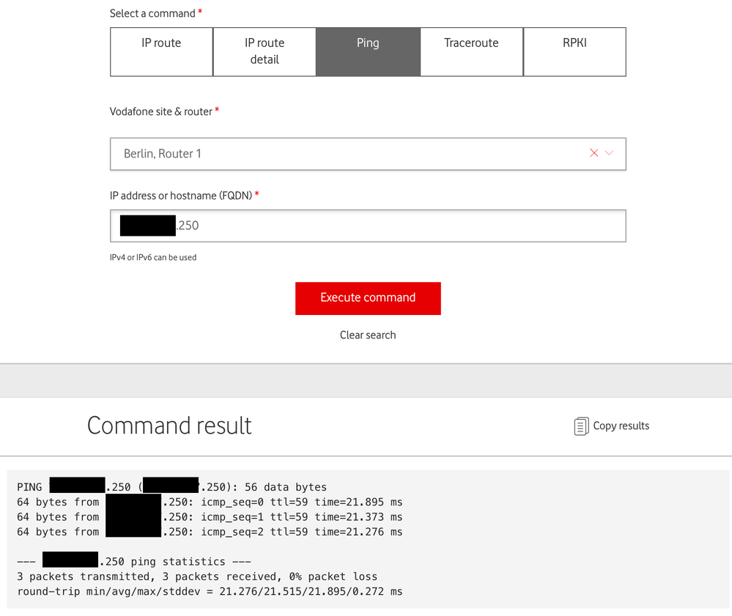Click the Clear search link
The width and height of the screenshot is (732, 616).
pos(368,335)
